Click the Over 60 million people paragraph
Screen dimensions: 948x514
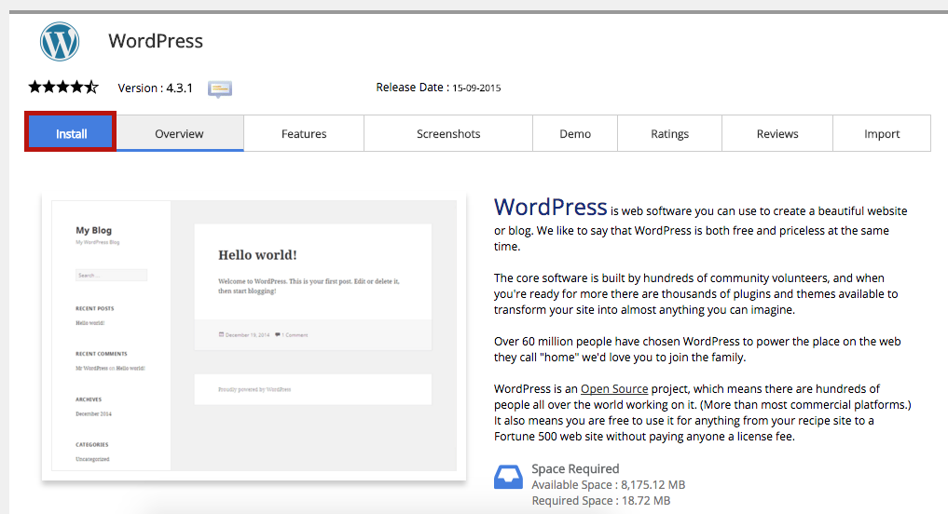[697, 349]
